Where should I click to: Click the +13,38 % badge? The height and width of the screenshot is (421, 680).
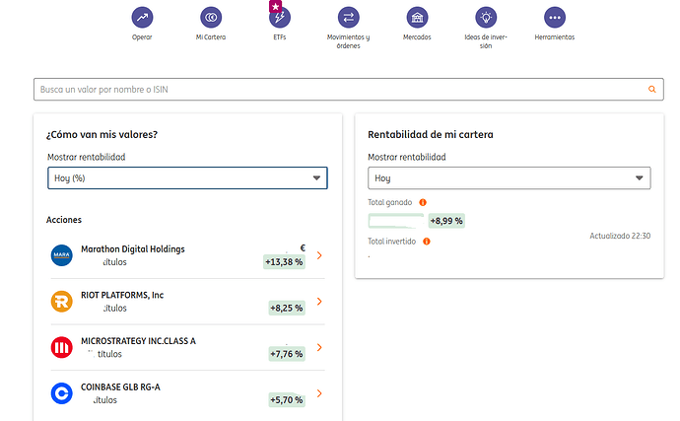pyautogui.click(x=284, y=261)
